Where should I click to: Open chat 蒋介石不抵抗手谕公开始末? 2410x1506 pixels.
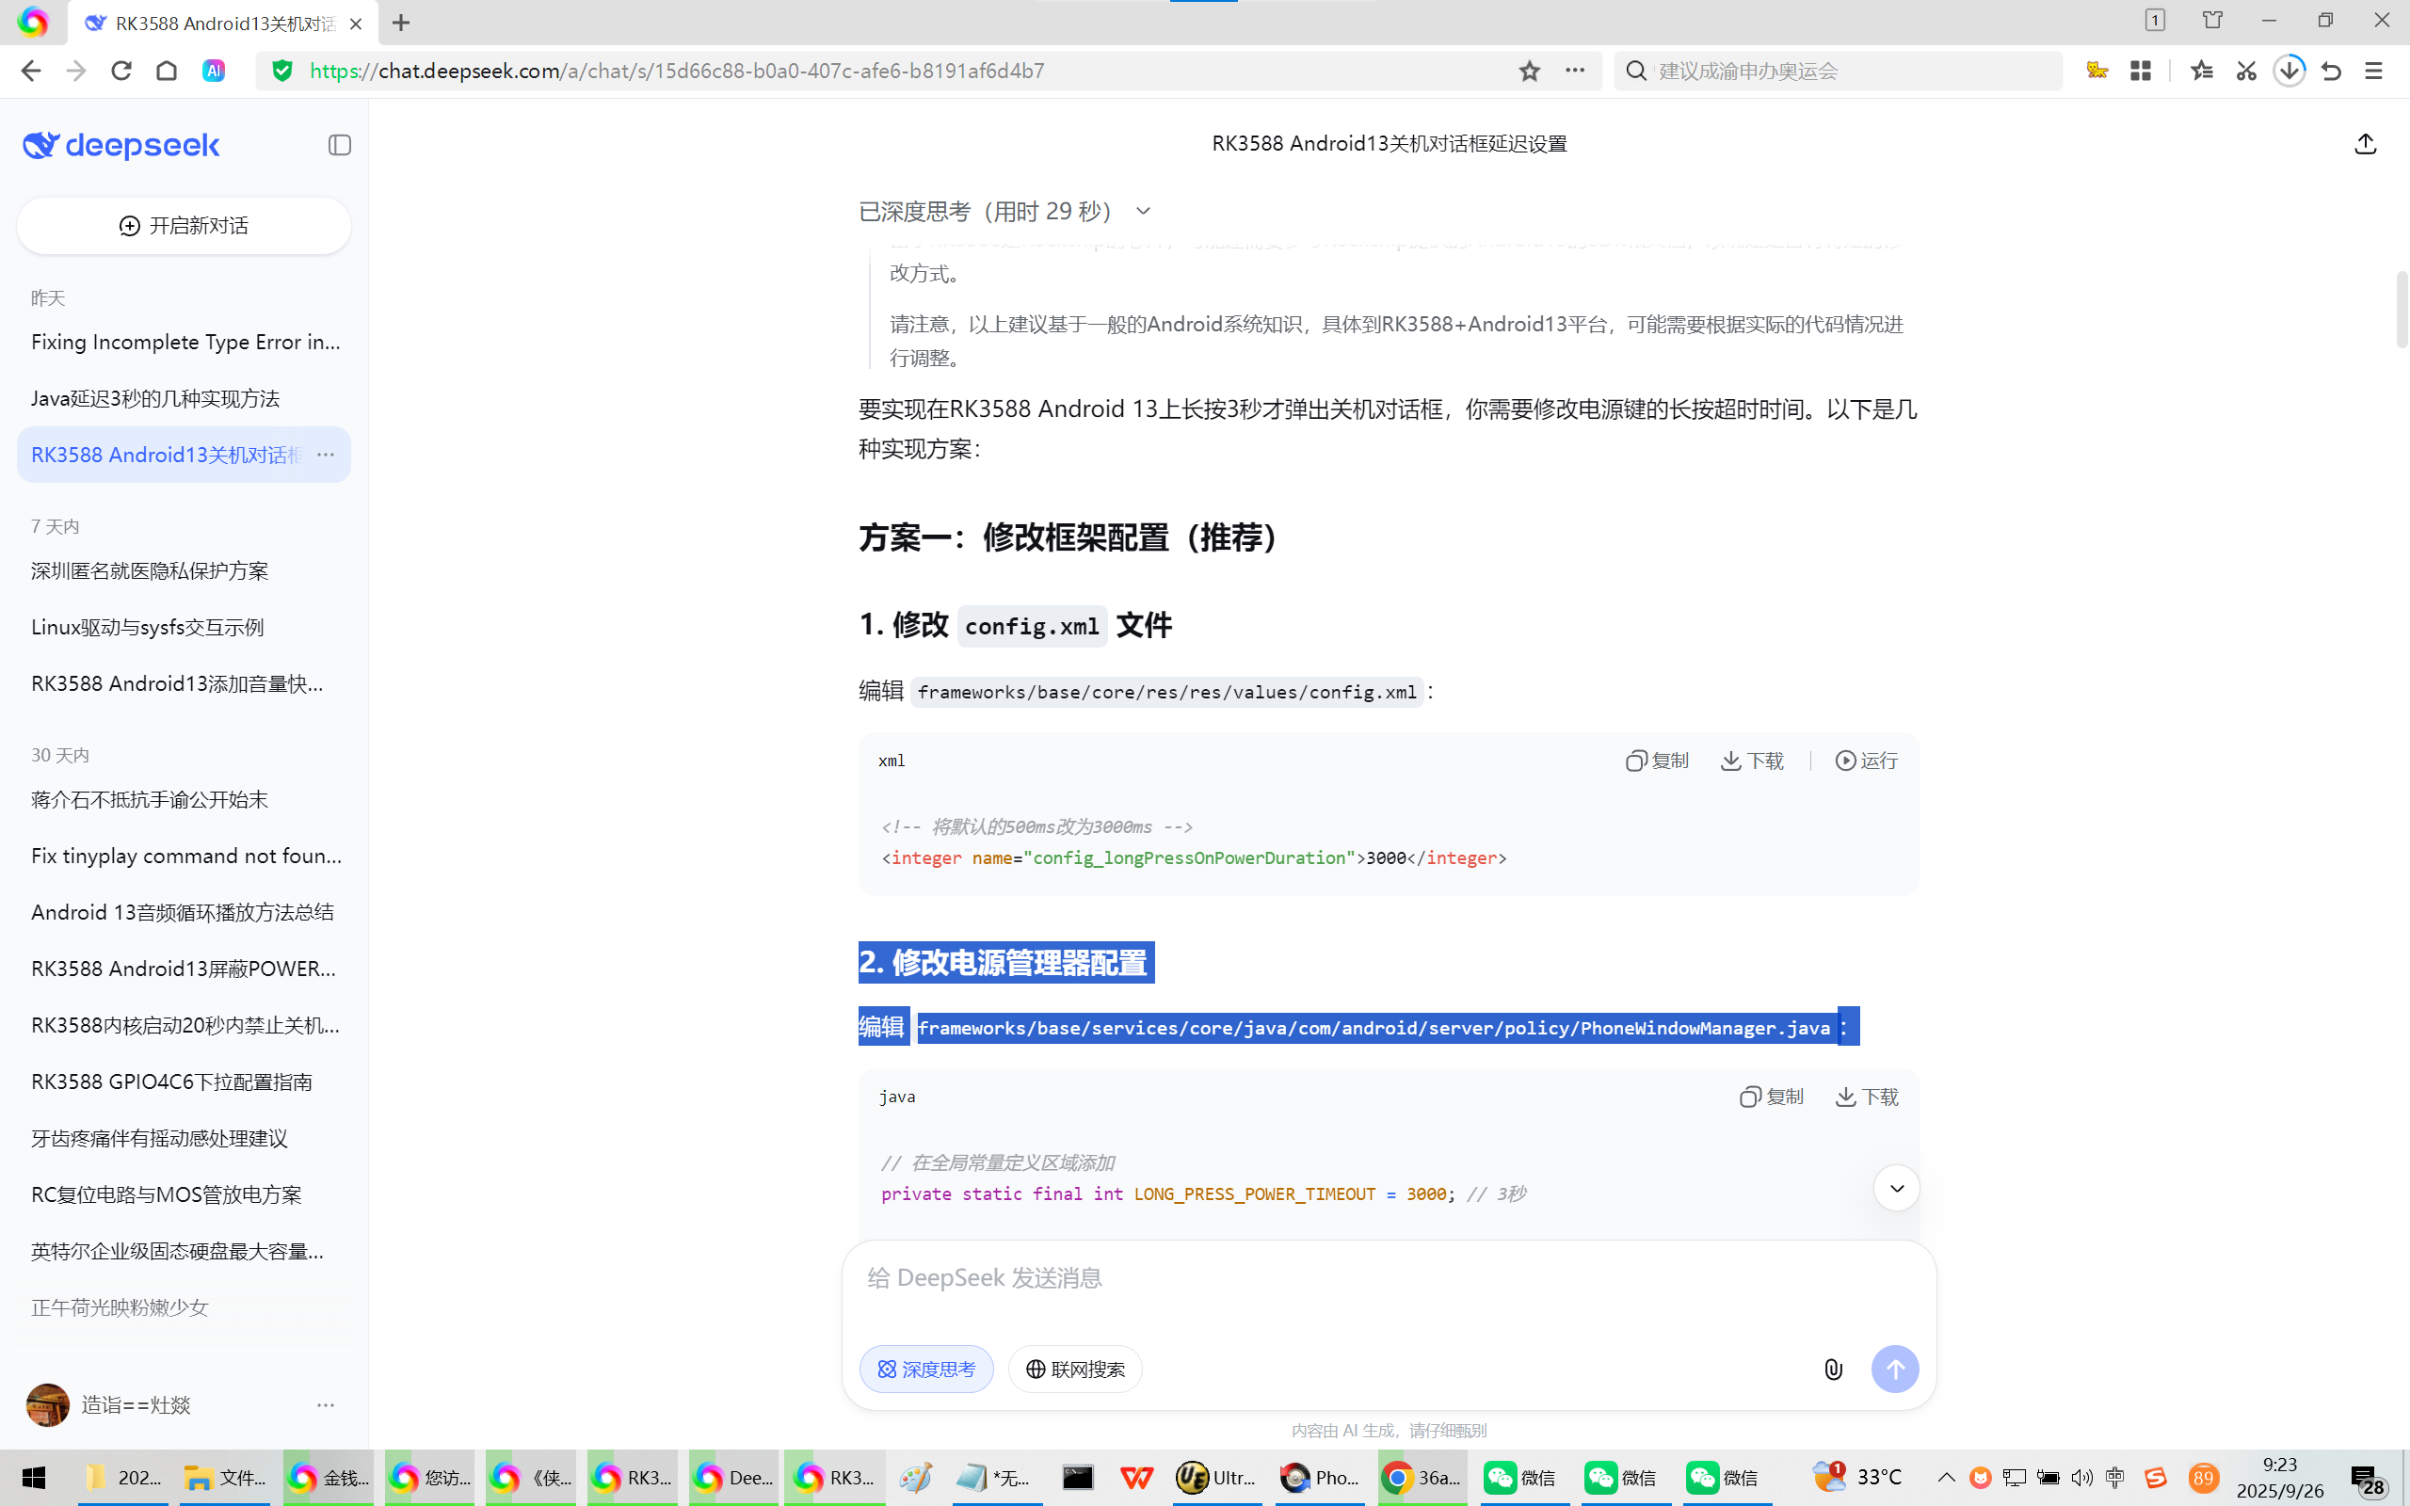(x=185, y=800)
